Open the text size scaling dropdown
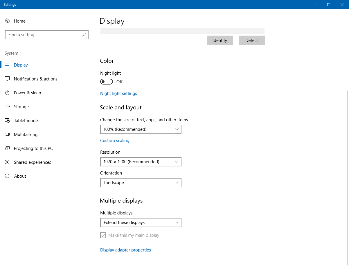Screen dimensions: 349x270 point(141,129)
